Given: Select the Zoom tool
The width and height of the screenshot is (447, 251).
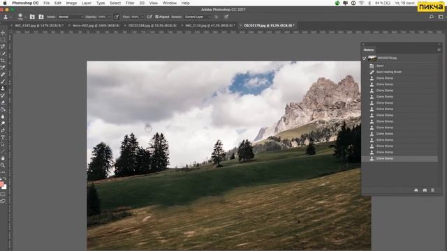Looking at the screenshot, I should tap(3, 165).
